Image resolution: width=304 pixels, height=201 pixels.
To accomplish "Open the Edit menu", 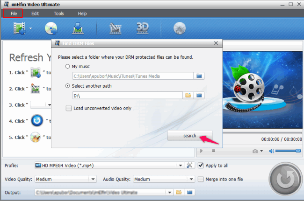I will 35,14.
